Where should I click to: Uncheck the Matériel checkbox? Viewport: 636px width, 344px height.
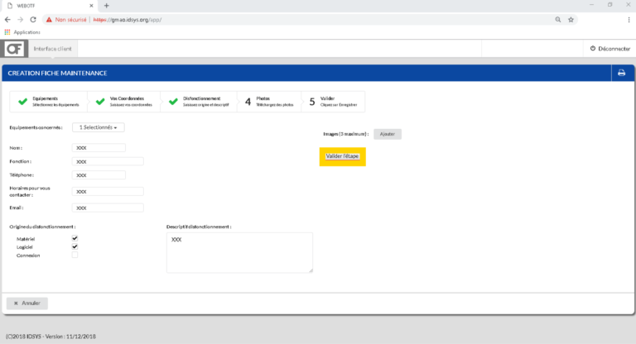tap(75, 238)
